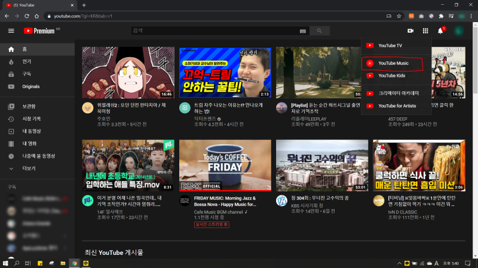Screen dimensions: 478x268
Task: Click 닥터프렌즈 channel avatar
Action: [185, 108]
